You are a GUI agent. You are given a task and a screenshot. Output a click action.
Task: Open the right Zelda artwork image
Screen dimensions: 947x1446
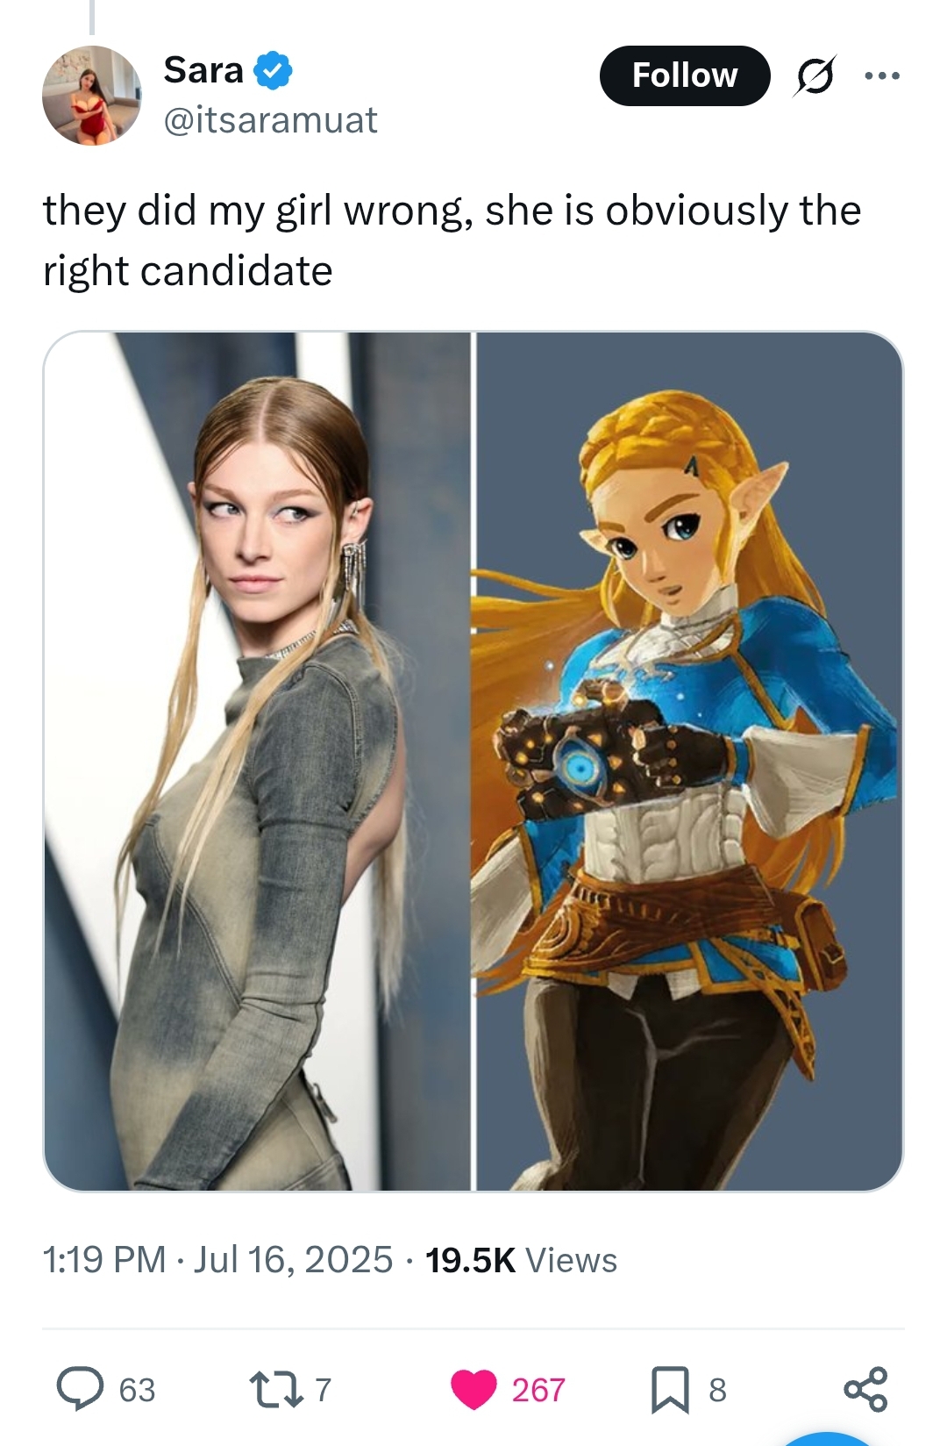coord(689,761)
